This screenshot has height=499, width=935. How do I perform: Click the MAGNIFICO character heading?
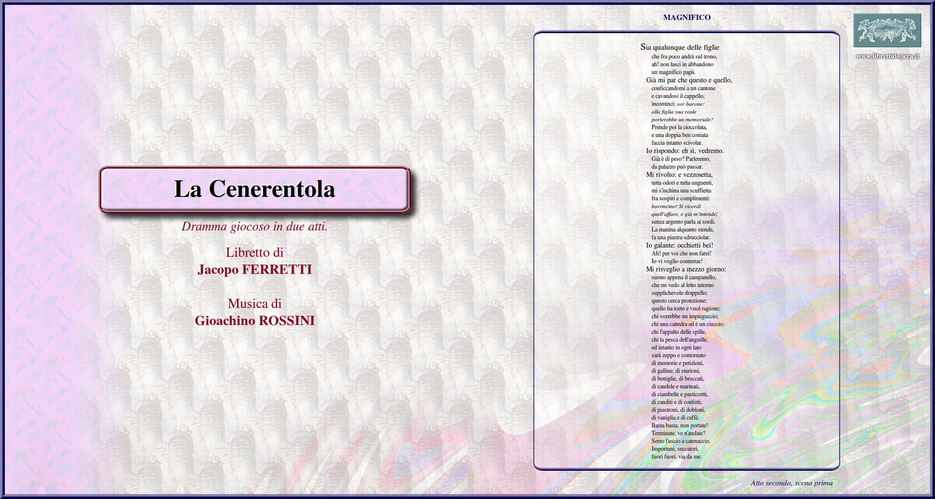(x=687, y=18)
